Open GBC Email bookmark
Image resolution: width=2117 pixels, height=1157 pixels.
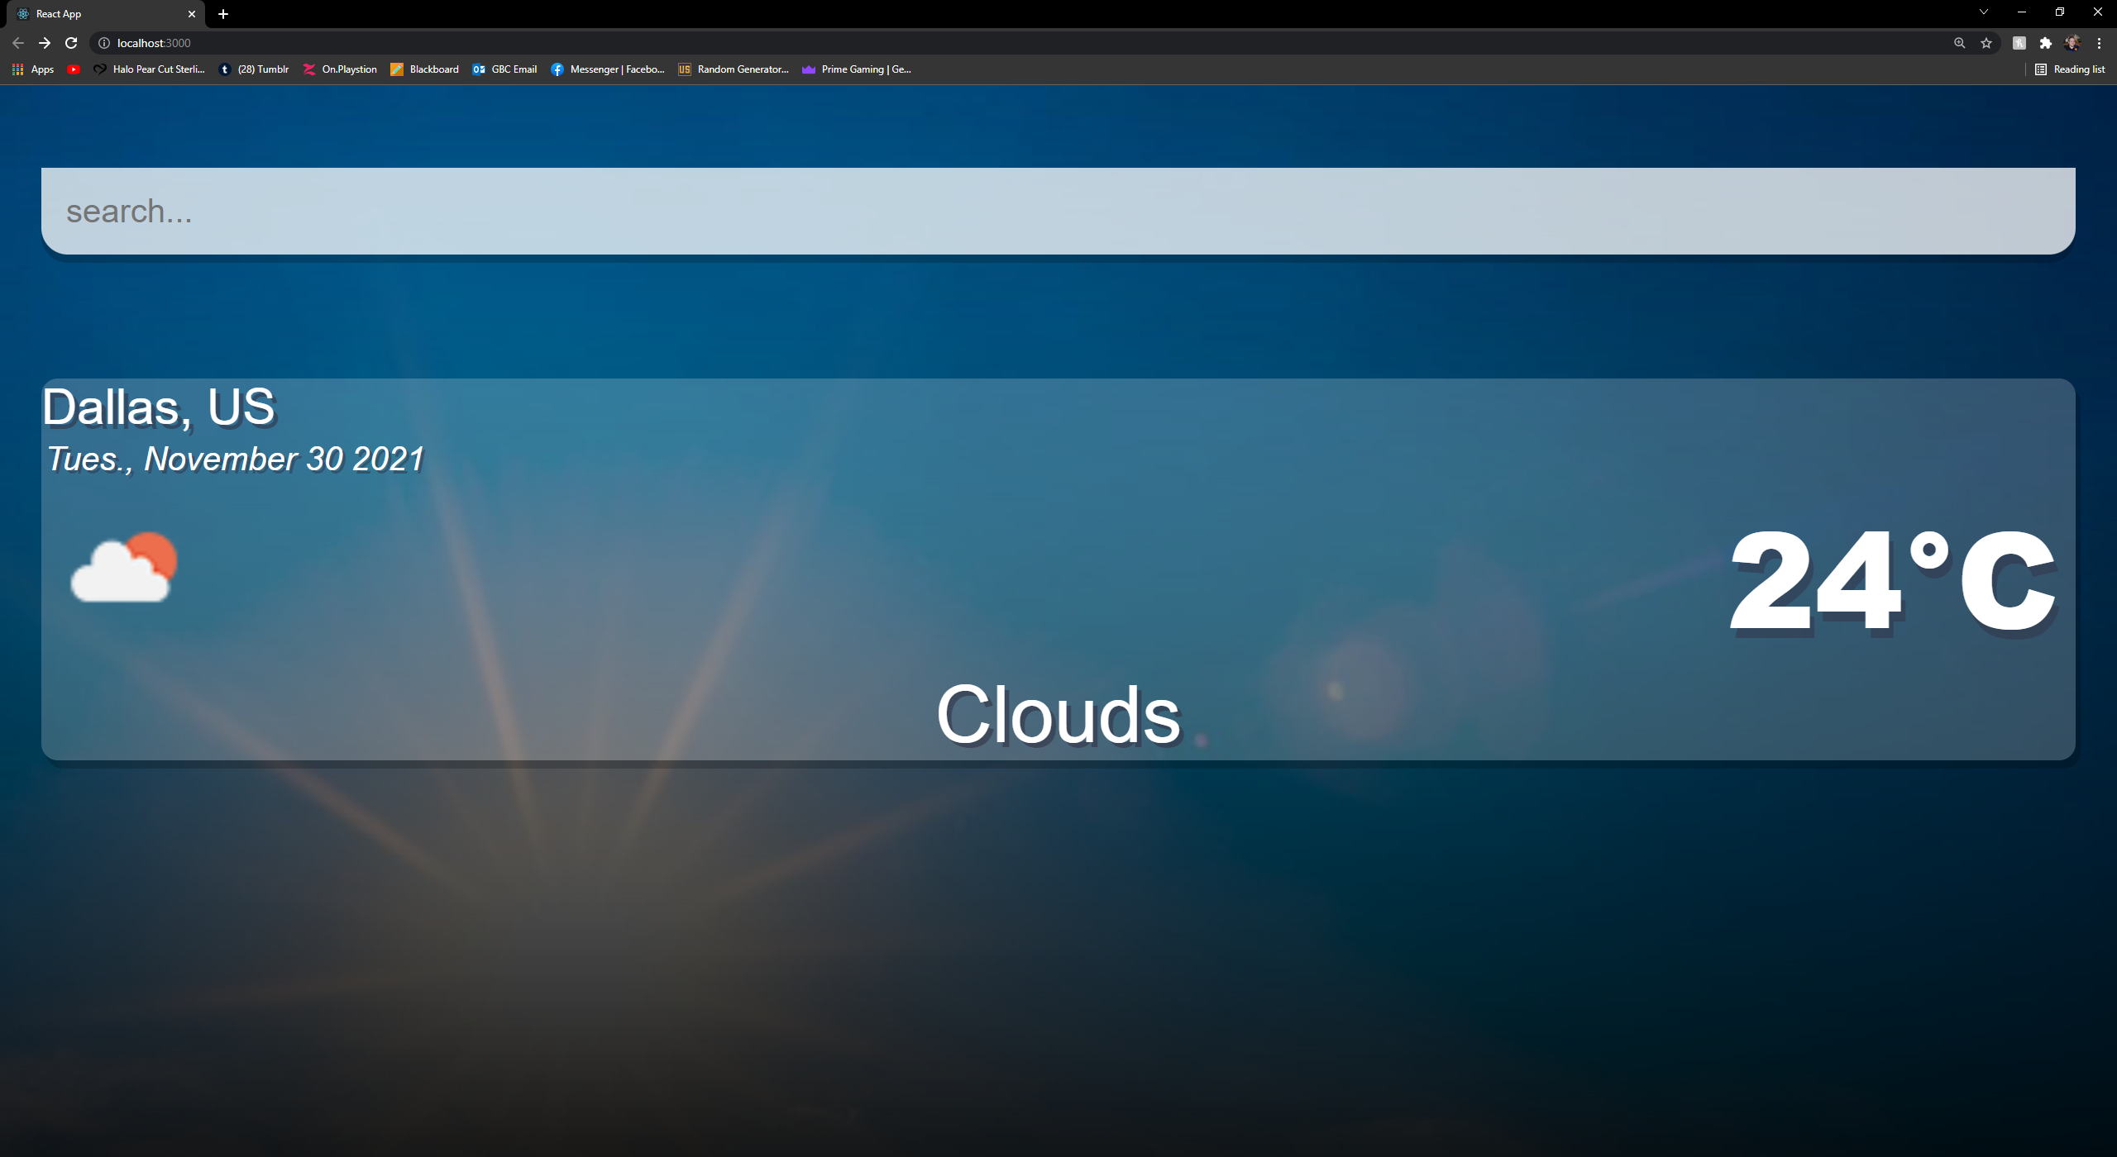click(504, 69)
